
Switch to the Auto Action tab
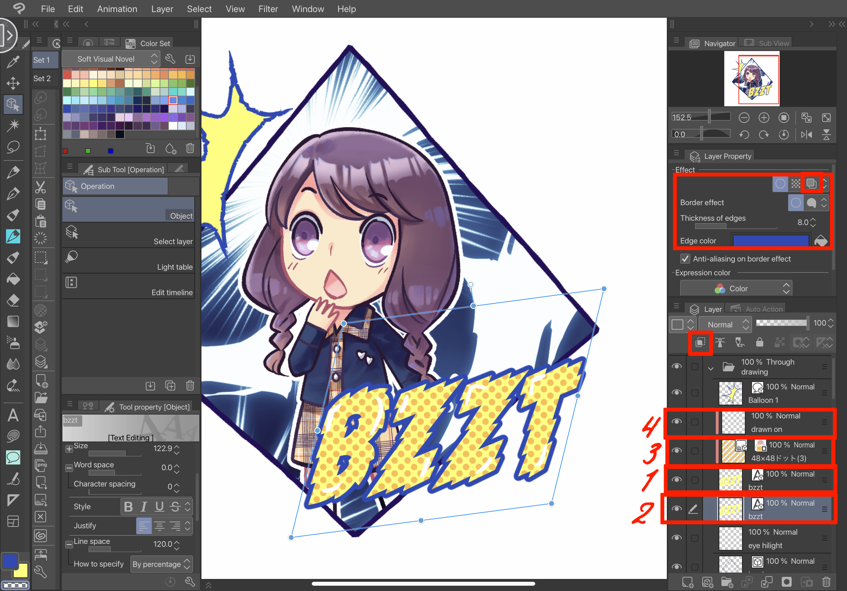pyautogui.click(x=755, y=309)
